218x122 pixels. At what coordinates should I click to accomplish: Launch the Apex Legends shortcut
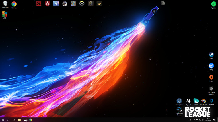pos(47,4)
